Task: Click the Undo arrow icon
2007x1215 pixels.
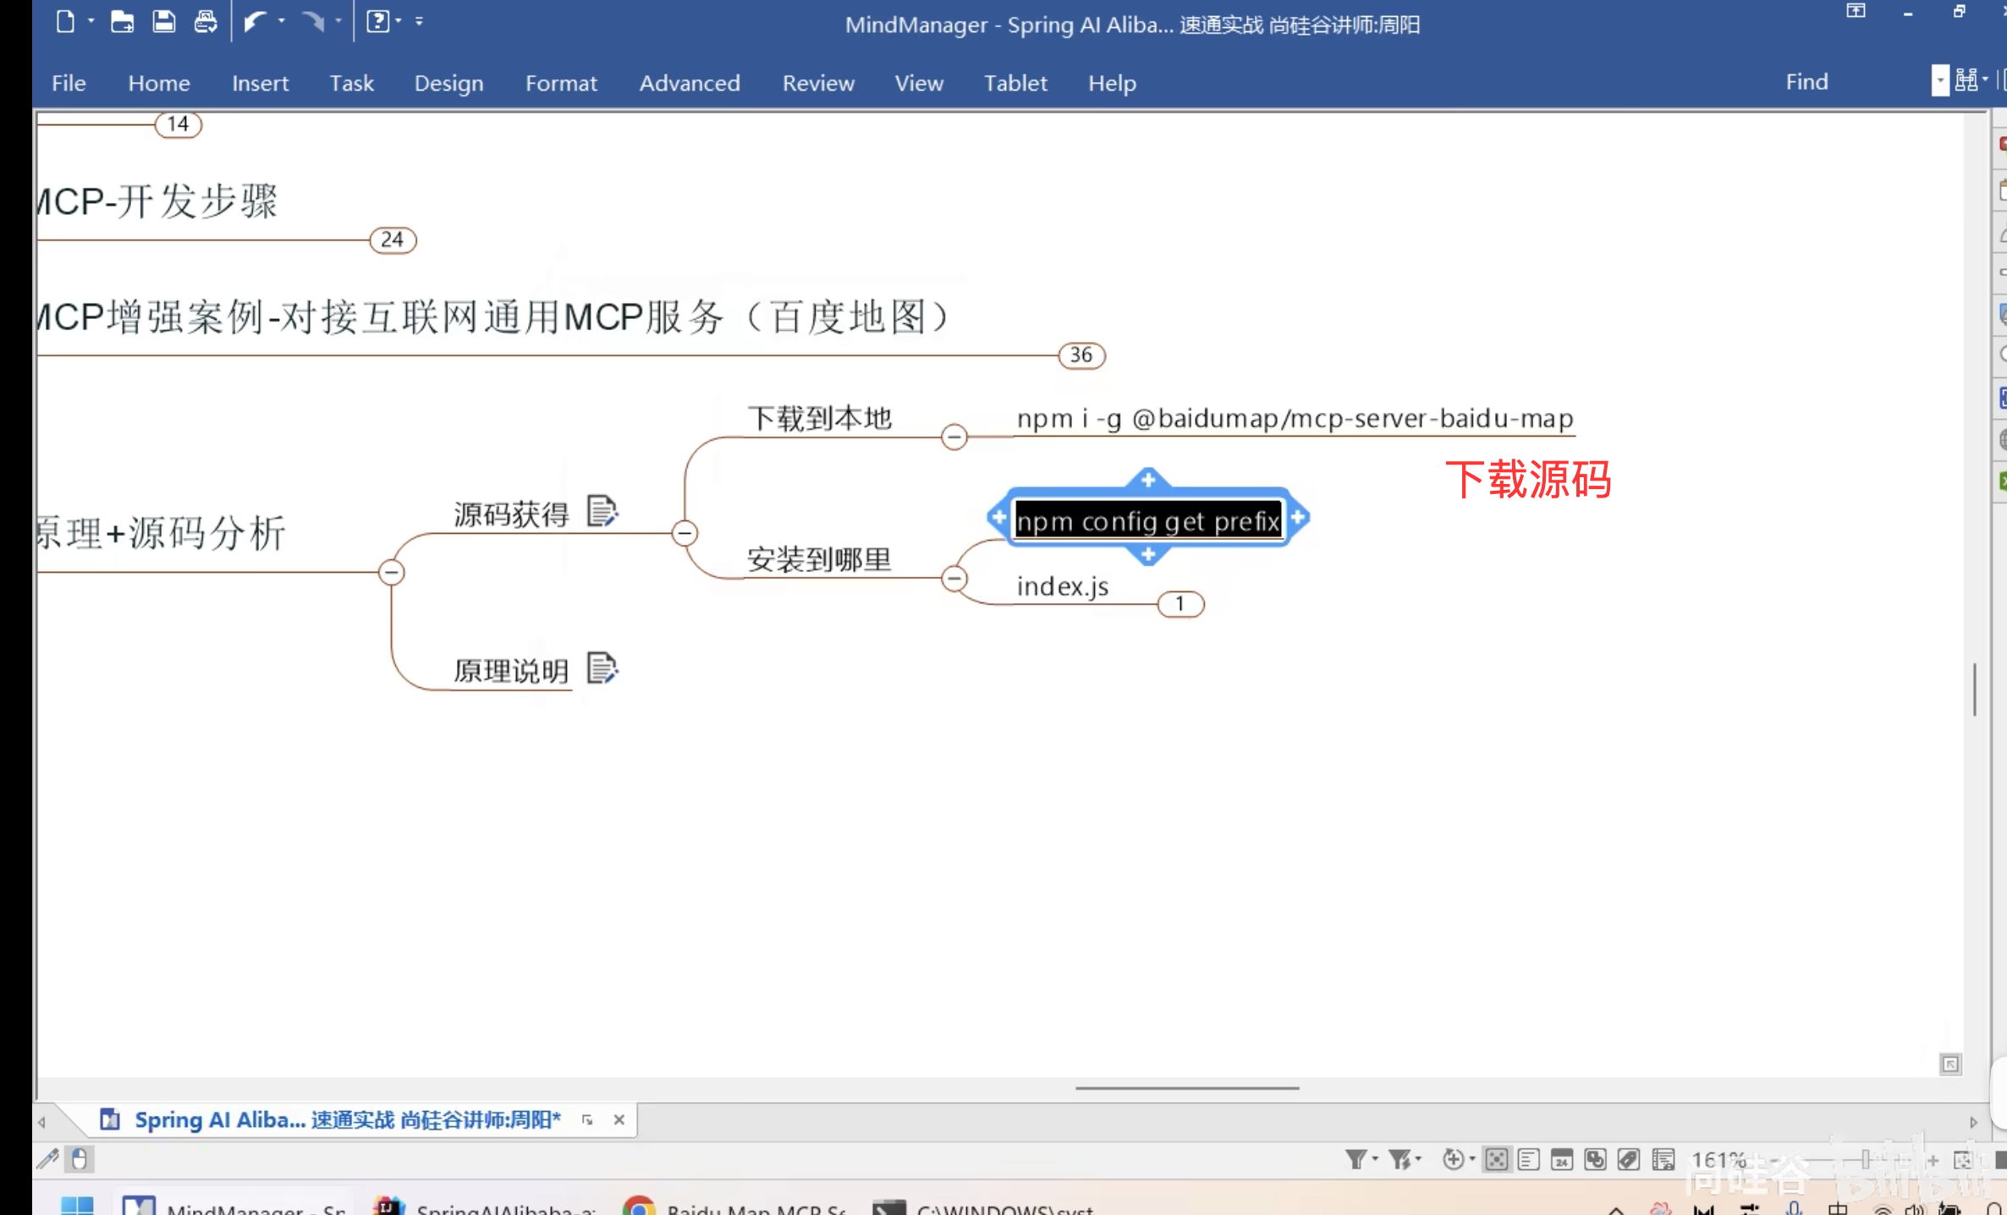Action: 254,22
